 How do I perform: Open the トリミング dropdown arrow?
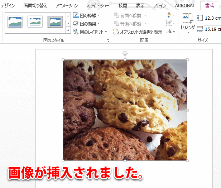[x=188, y=32]
